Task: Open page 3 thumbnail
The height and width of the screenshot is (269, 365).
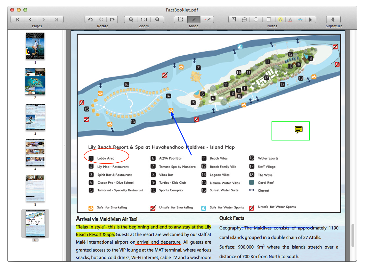Action: tap(35, 117)
